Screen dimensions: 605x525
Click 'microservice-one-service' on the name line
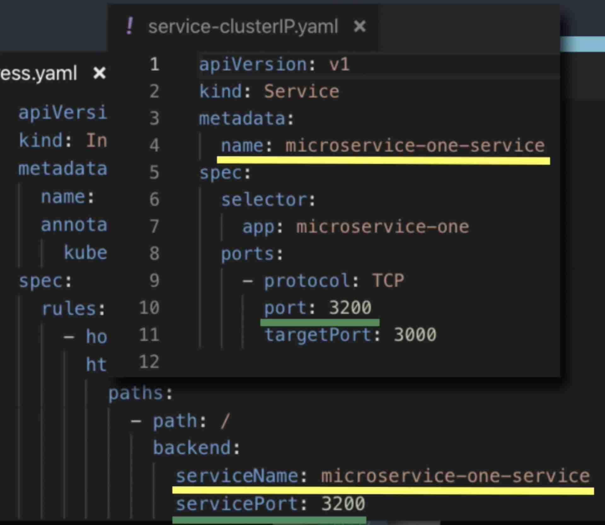pyautogui.click(x=415, y=146)
